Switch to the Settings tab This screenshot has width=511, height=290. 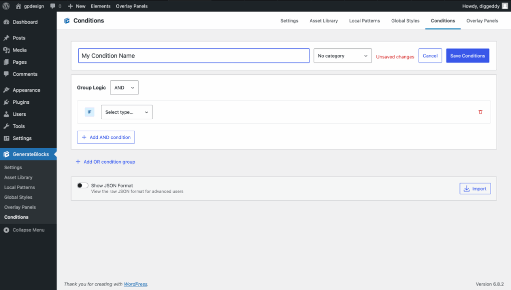[289, 20]
